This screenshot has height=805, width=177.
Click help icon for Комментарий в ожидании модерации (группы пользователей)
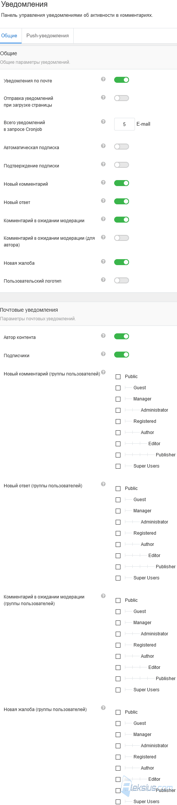click(x=103, y=596)
